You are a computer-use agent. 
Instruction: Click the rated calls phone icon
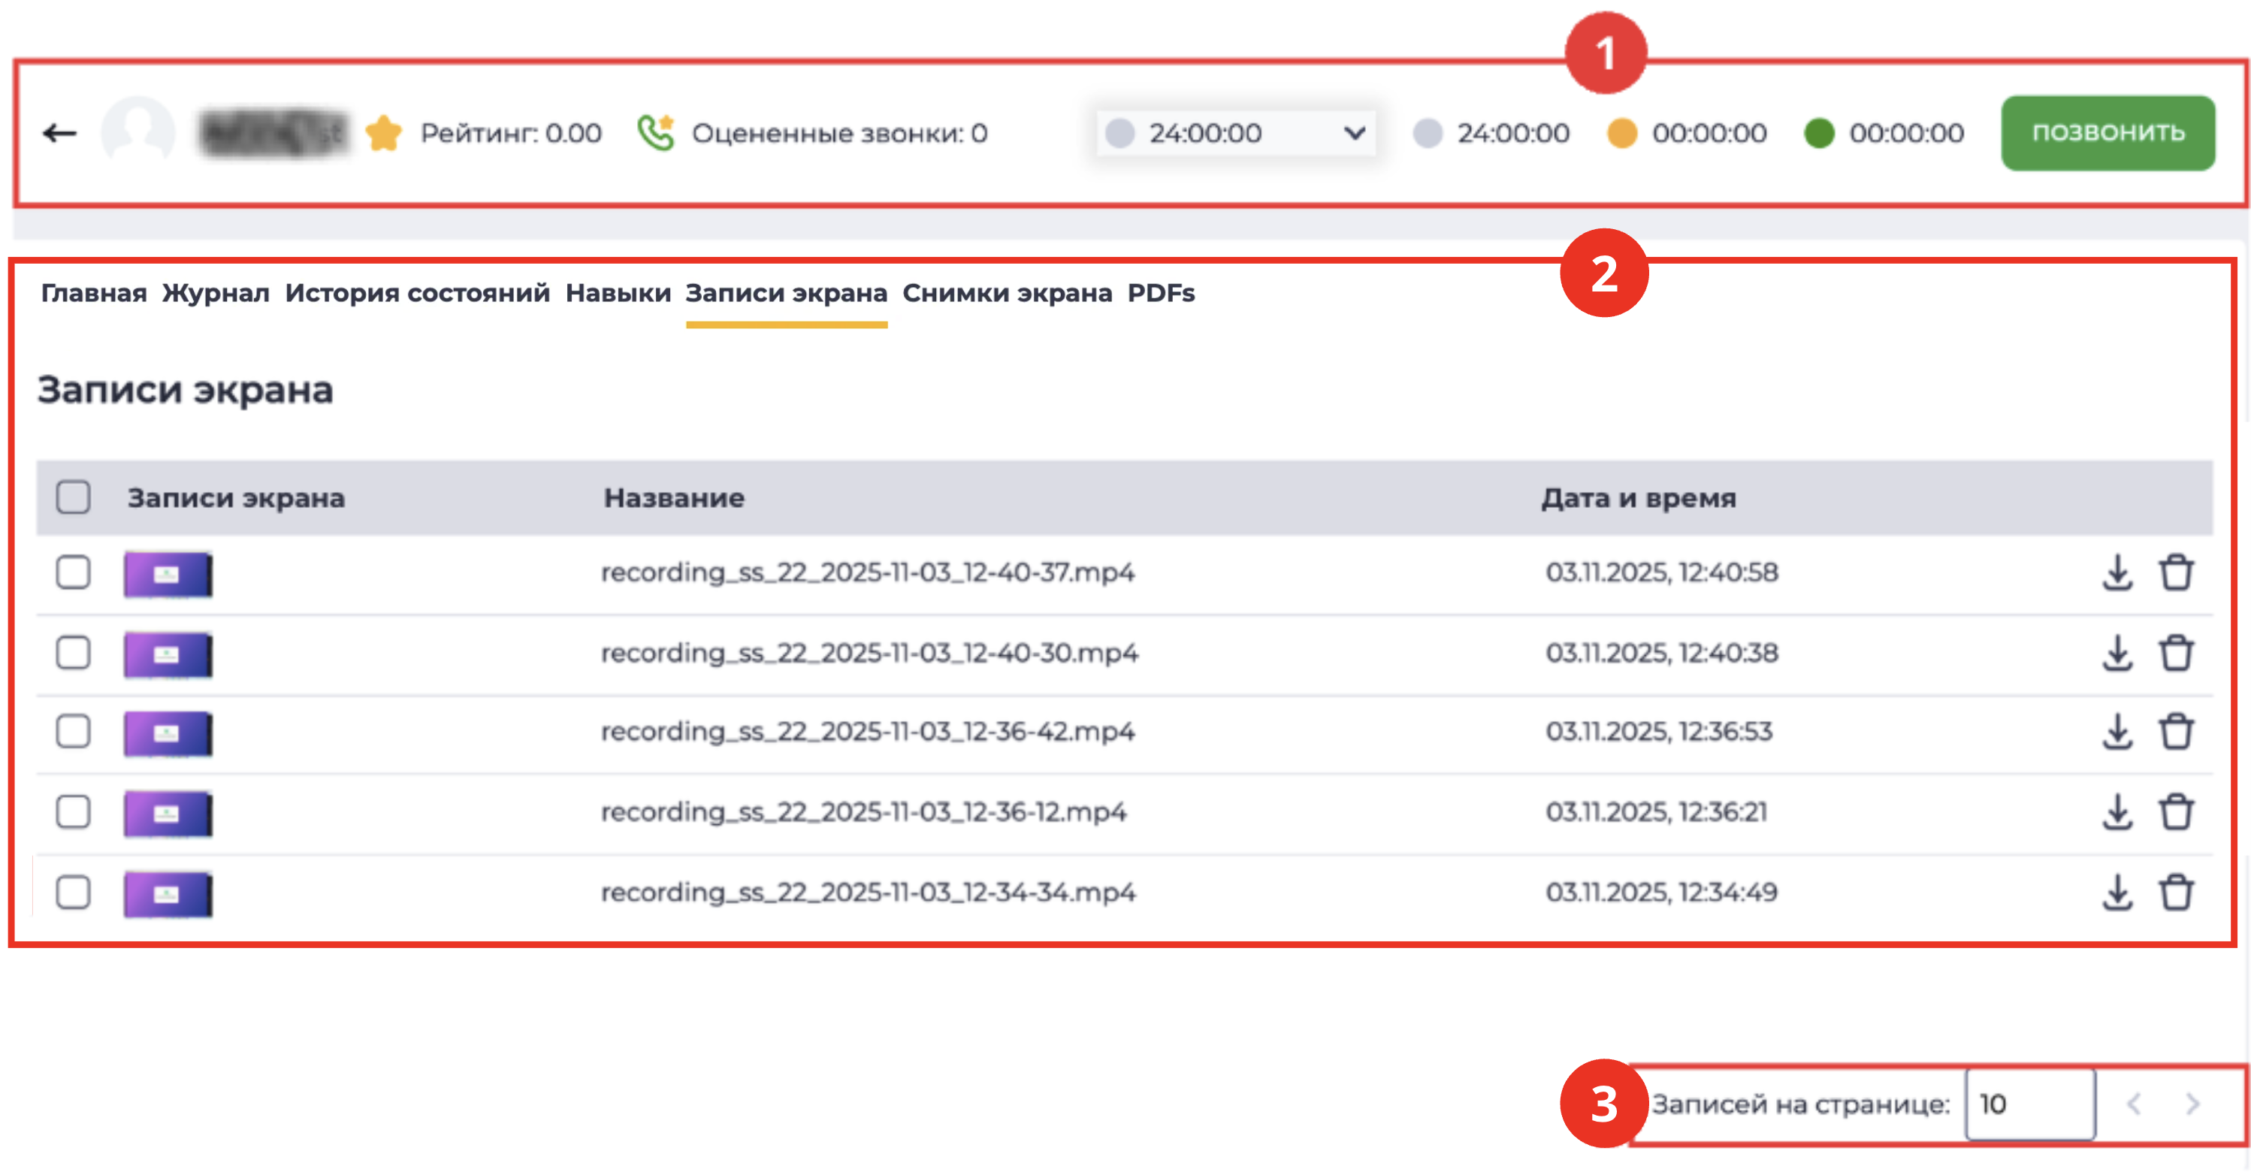(656, 133)
